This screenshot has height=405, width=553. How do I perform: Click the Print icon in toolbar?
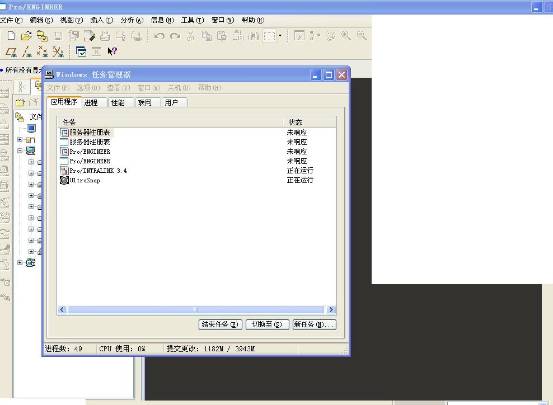pyautogui.click(x=105, y=36)
